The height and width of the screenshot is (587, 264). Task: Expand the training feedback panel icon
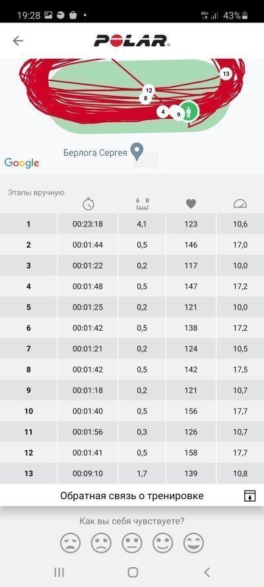pos(249,496)
